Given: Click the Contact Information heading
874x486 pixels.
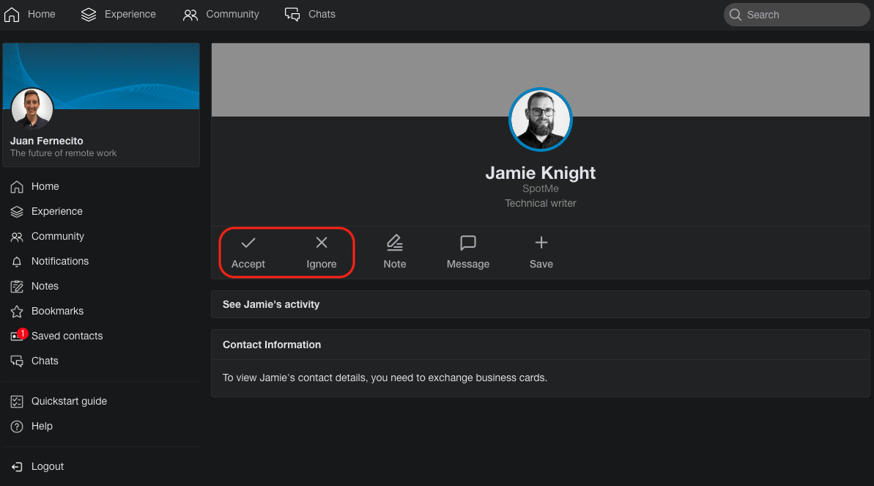Looking at the screenshot, I should (x=272, y=345).
